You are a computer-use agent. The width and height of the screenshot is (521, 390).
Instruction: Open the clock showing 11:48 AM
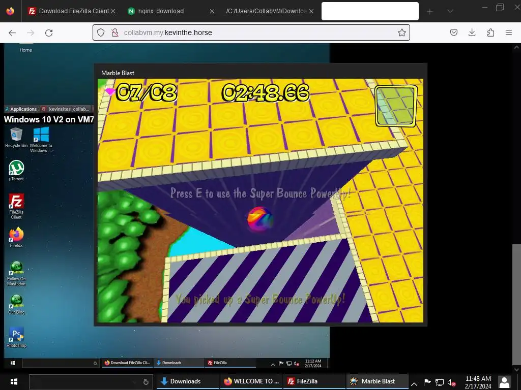point(478,382)
